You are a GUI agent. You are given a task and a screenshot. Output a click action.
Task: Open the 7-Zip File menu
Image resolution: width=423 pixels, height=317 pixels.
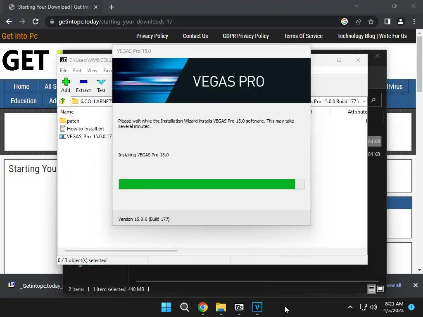tap(64, 70)
